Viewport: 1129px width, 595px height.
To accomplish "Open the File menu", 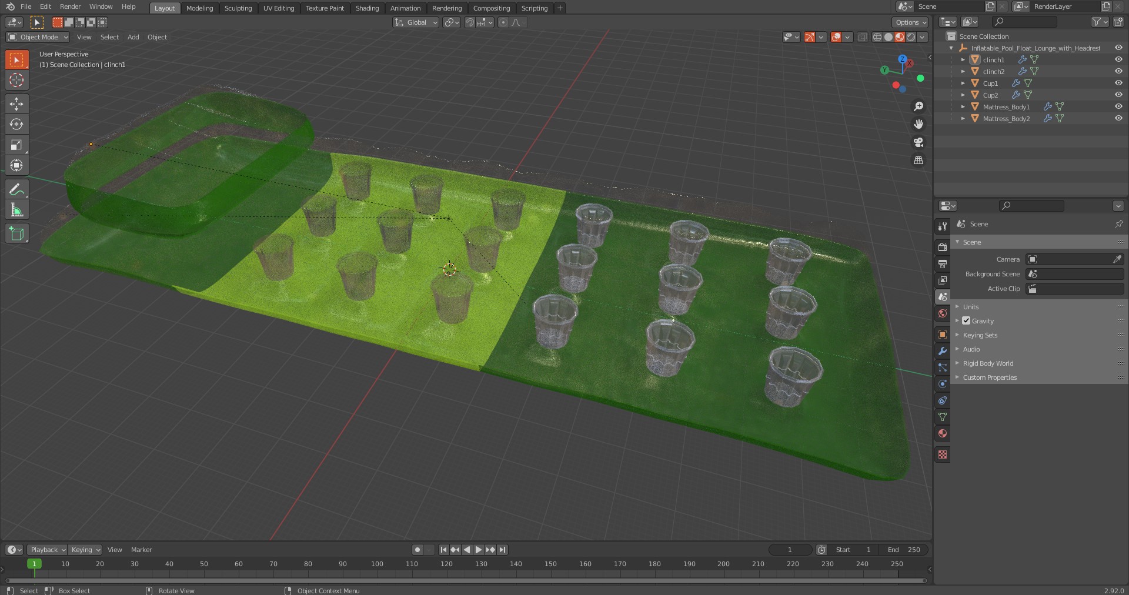I will [x=26, y=6].
